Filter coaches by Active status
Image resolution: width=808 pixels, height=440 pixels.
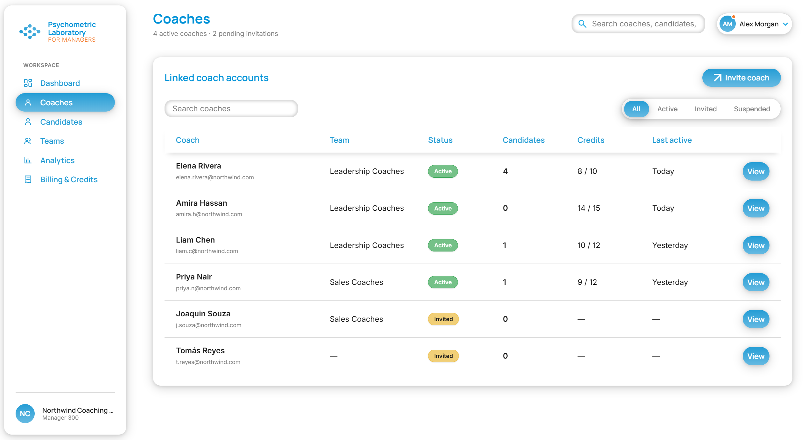click(x=667, y=109)
